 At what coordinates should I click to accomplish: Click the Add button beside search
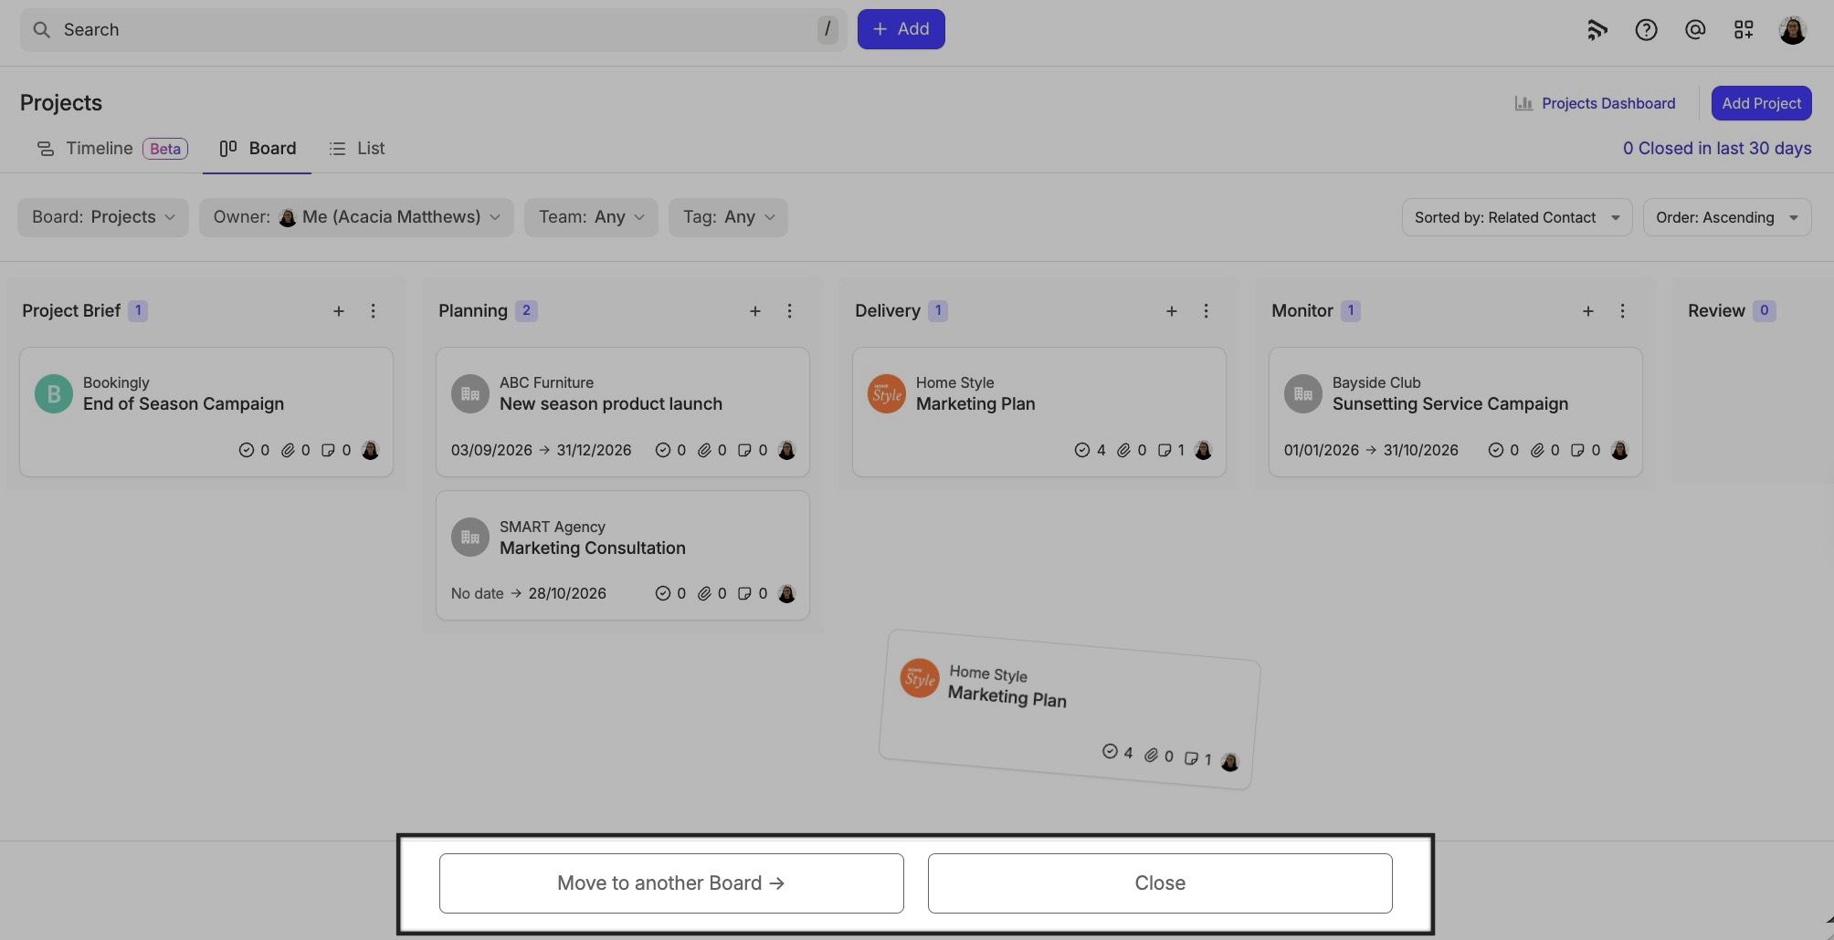click(901, 29)
